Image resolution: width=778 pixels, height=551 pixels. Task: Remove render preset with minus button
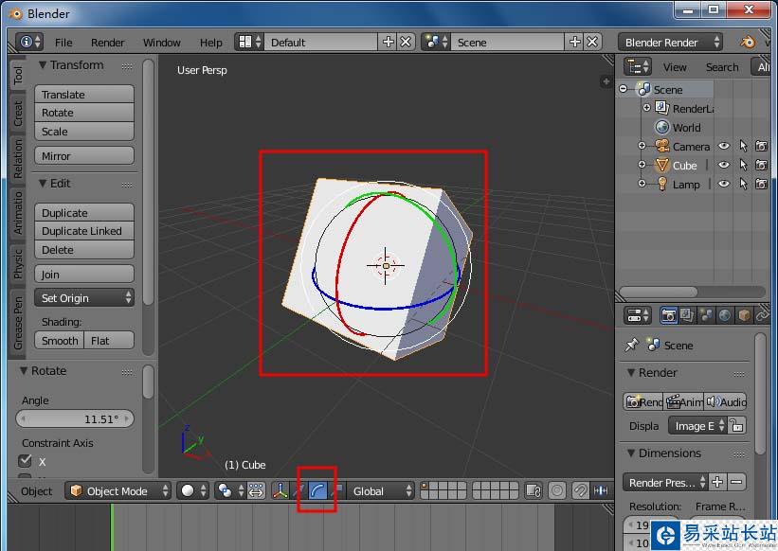737,482
